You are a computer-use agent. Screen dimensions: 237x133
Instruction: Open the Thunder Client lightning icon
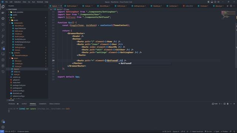point(3,66)
